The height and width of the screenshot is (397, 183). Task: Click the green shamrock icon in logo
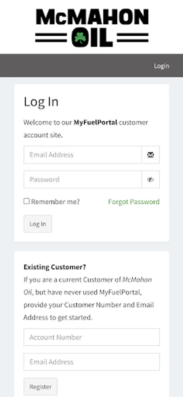80,38
